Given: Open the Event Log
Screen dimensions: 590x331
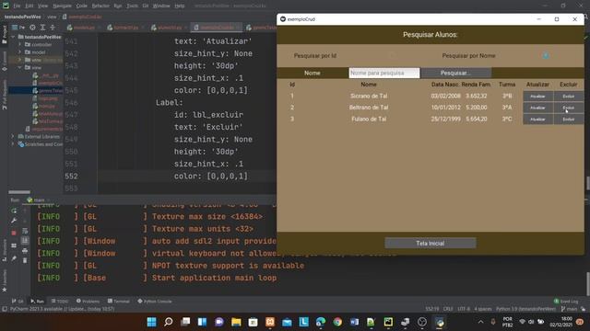Looking at the screenshot, I should (x=565, y=301).
